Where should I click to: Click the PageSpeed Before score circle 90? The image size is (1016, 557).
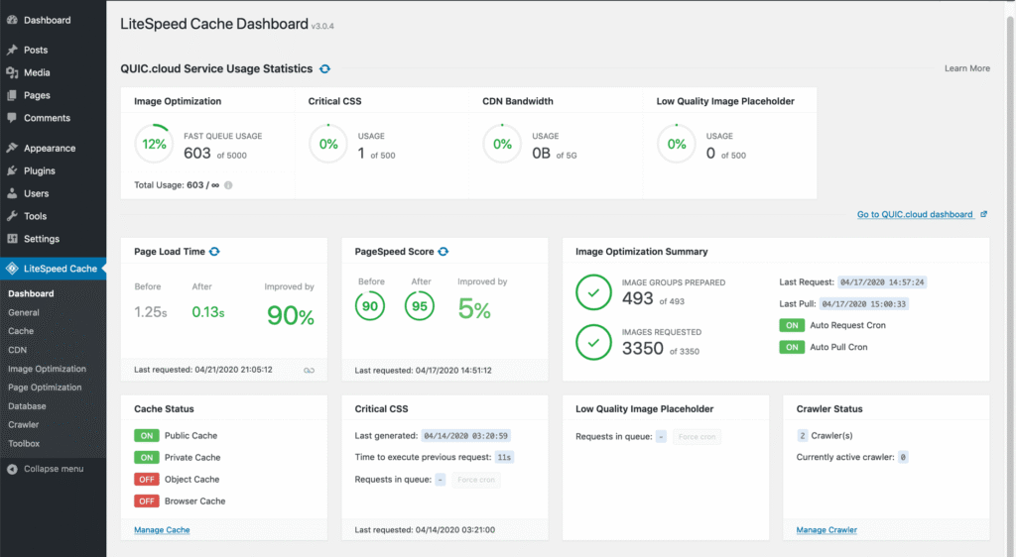pyautogui.click(x=370, y=306)
